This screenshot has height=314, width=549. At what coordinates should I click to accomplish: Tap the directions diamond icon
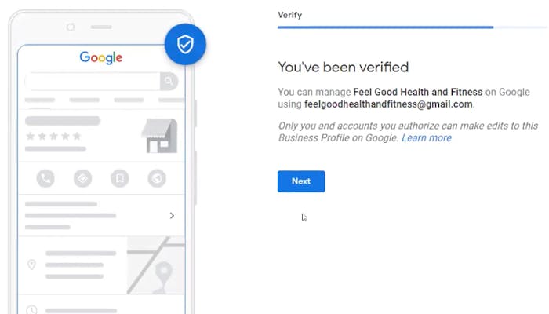pos(82,179)
